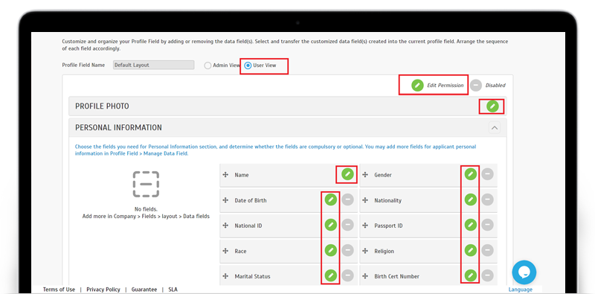This screenshot has height=294, width=595.
Task: Set edit permission for Passport ID
Action: coord(471,226)
